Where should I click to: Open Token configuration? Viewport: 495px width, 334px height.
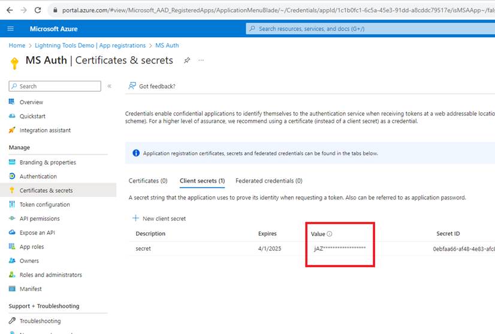(x=44, y=204)
